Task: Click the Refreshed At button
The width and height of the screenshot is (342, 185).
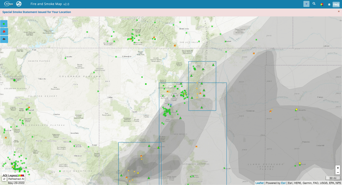Action: coord(16,179)
